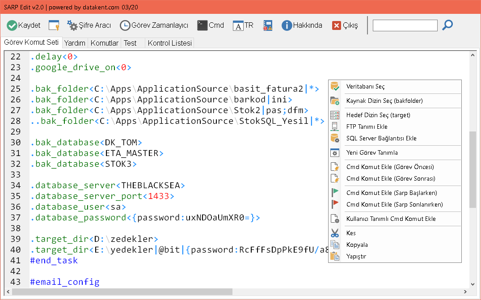The width and height of the screenshot is (481, 300).
Task: Click the server rack icon beside Hedef Dizin Seç
Action: click(x=335, y=115)
